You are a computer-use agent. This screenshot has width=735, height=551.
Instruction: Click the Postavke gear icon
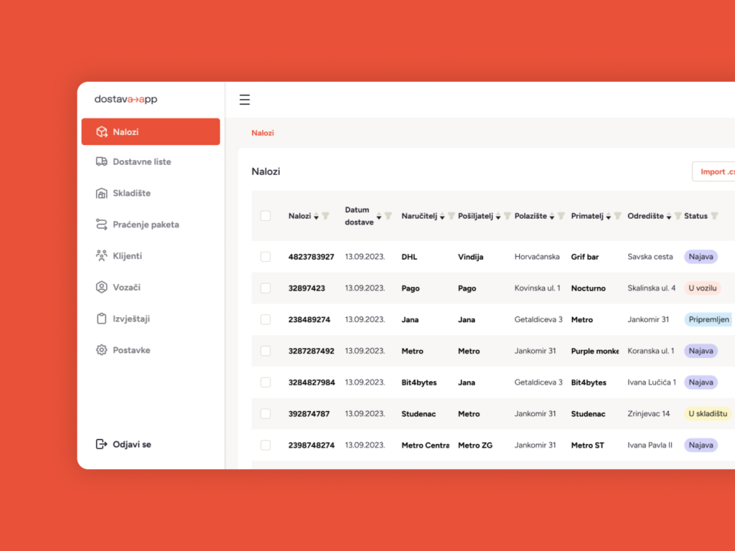102,350
